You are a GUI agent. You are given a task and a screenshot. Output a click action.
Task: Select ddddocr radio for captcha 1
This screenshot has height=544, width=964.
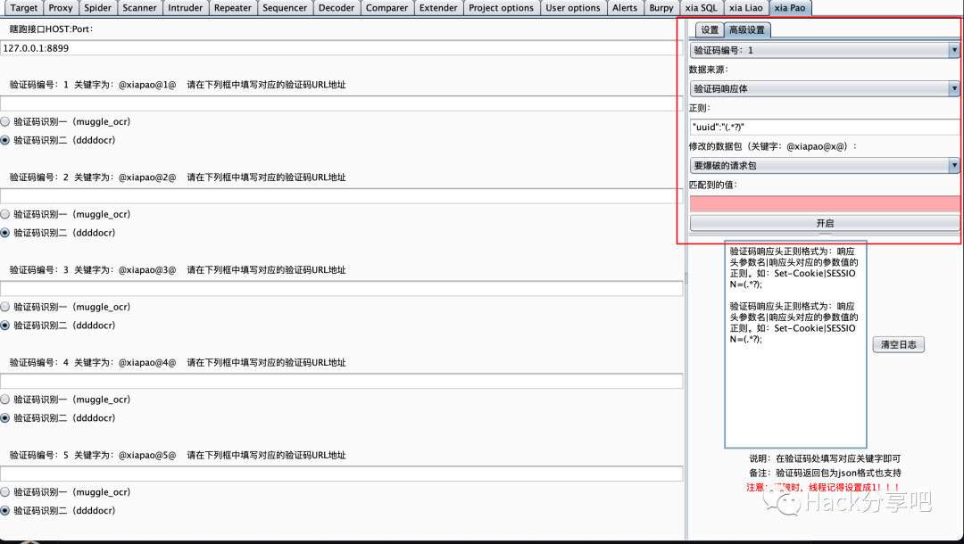[x=5, y=140]
